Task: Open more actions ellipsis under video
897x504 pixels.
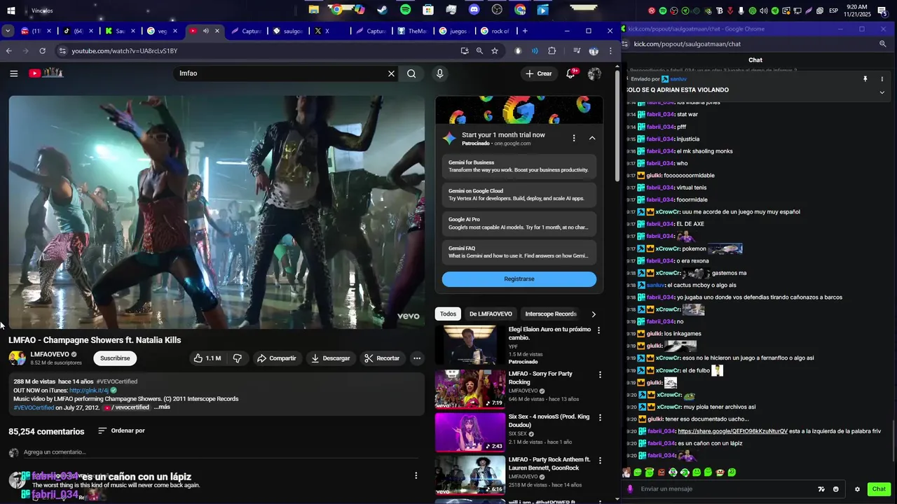Action: [417, 358]
